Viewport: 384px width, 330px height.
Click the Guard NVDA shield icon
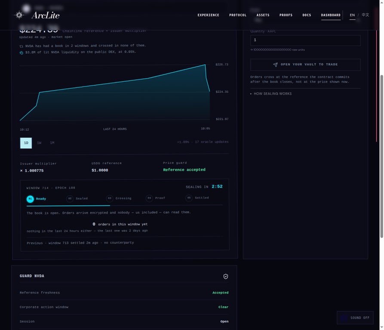pyautogui.click(x=226, y=276)
